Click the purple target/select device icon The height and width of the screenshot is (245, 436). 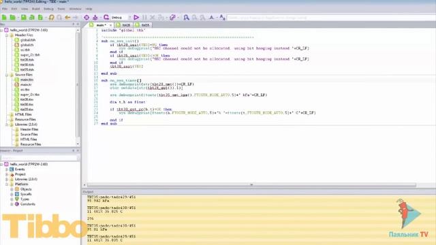coord(87,18)
